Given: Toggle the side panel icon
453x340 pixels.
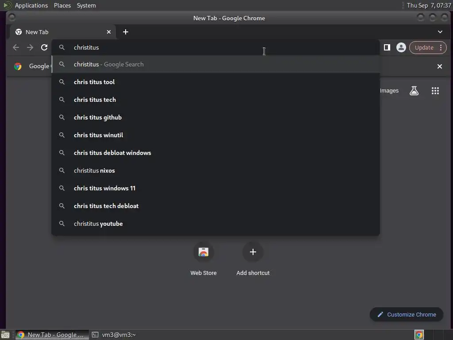Looking at the screenshot, I should click(x=387, y=47).
